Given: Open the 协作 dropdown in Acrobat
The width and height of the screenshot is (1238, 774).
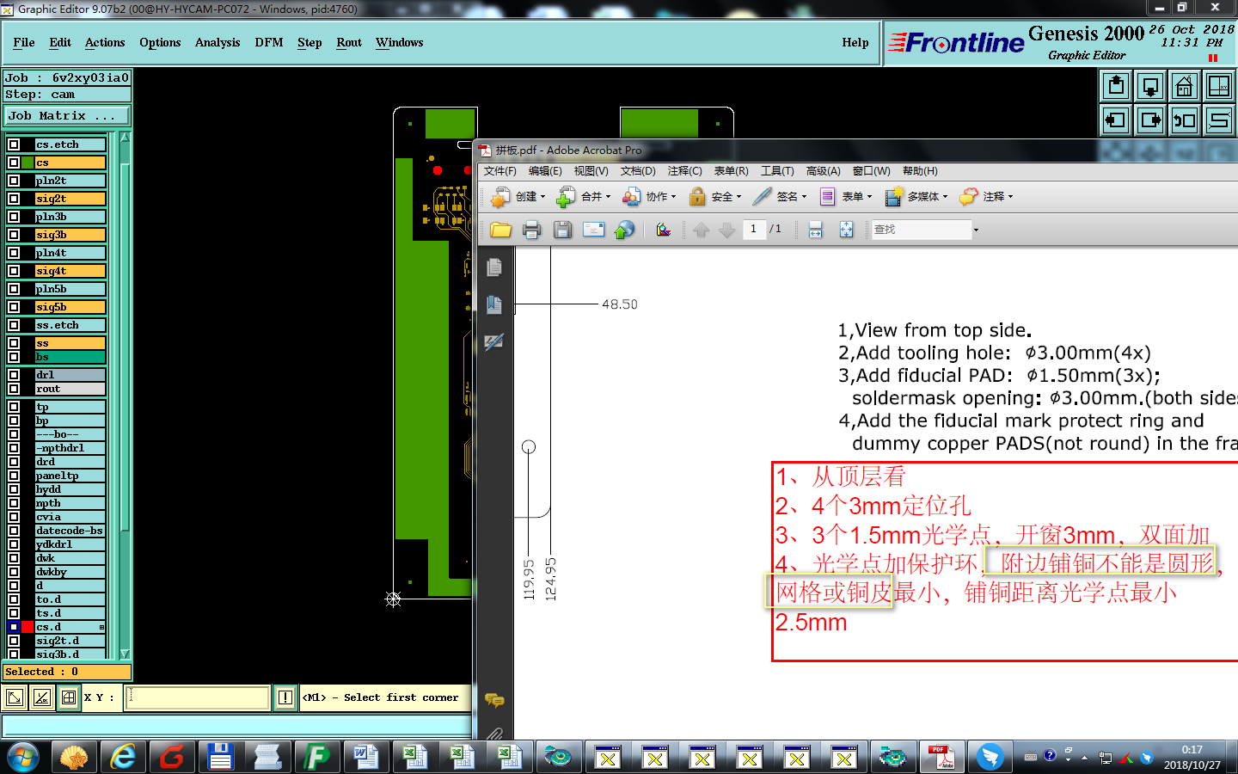Looking at the screenshot, I should [x=649, y=197].
